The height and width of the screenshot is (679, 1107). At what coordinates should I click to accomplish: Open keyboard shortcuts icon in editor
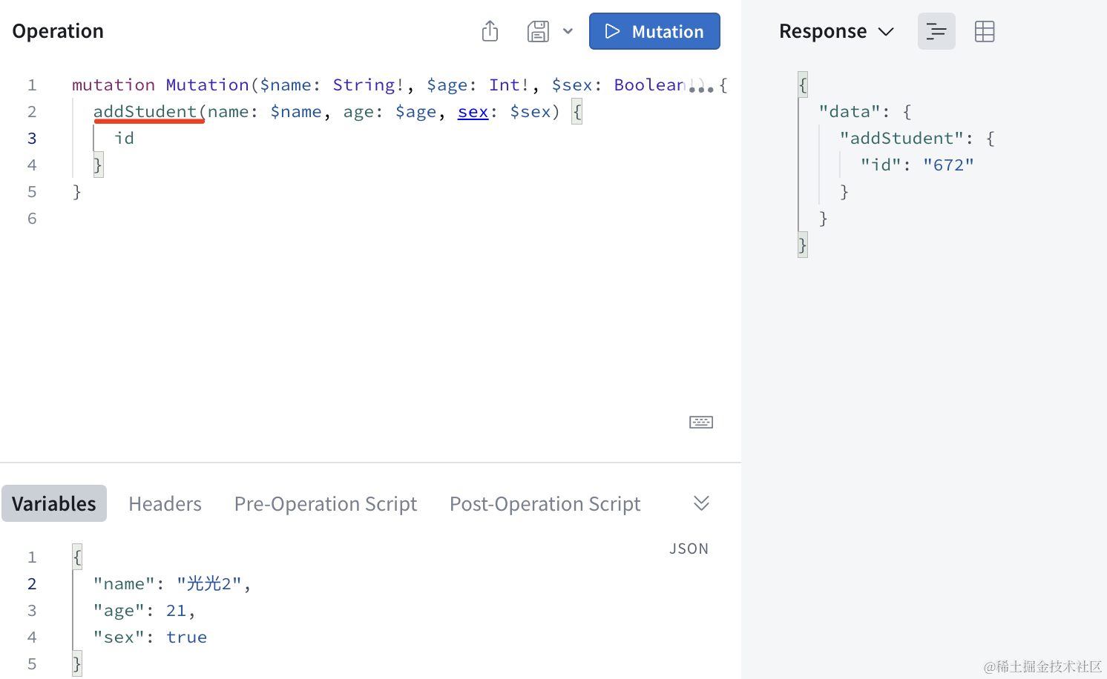pyautogui.click(x=700, y=422)
